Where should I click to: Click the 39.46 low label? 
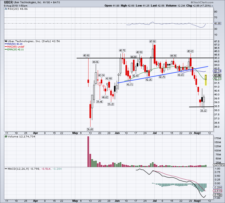[x=99, y=102]
